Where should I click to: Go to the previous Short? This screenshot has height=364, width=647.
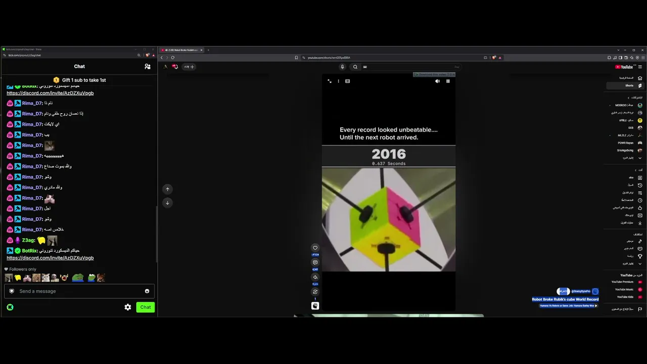pyautogui.click(x=167, y=189)
